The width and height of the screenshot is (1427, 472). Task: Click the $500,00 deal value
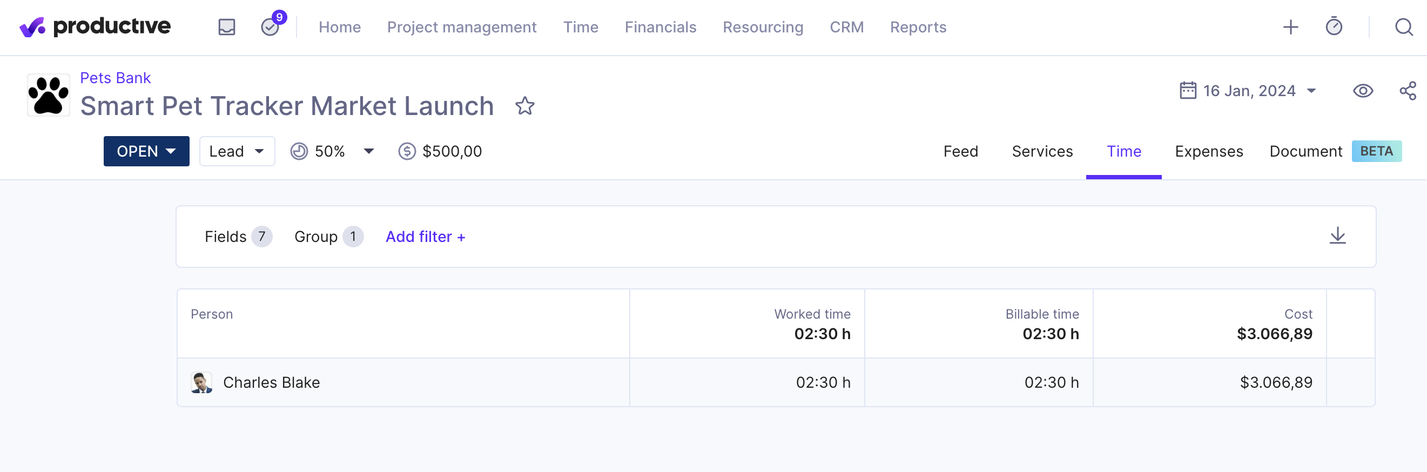pos(452,151)
